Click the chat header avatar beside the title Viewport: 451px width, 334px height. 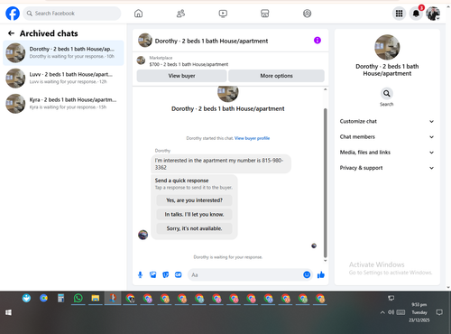(x=145, y=41)
